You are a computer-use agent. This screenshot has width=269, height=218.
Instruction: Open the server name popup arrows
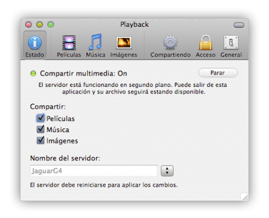(167, 171)
